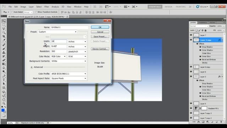Click the lock transparent pixels icon

[196, 30]
